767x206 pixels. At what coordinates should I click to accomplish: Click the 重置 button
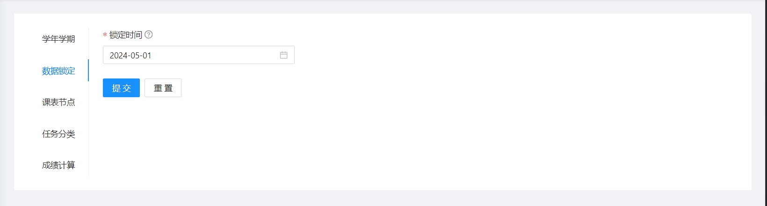coord(163,88)
